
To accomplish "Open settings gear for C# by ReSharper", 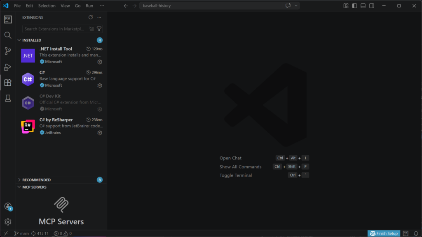I will pos(99,133).
